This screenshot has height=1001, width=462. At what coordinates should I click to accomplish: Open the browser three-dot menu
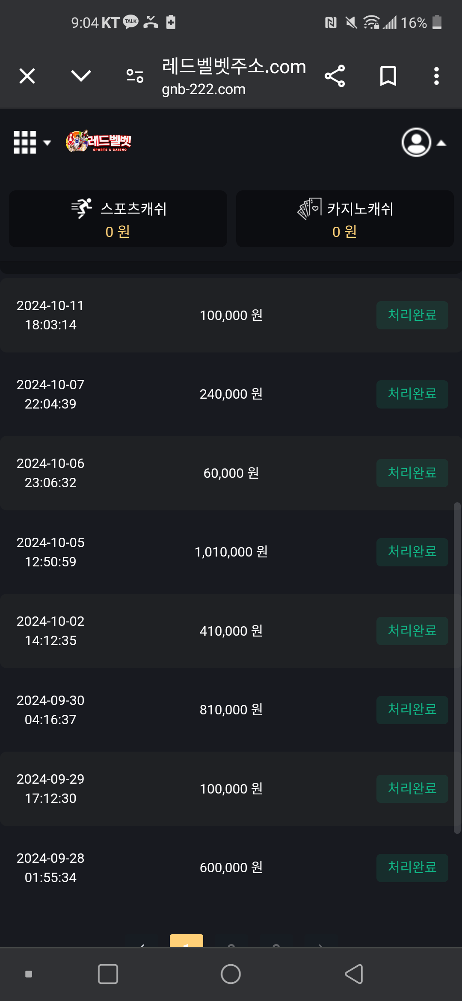(436, 76)
